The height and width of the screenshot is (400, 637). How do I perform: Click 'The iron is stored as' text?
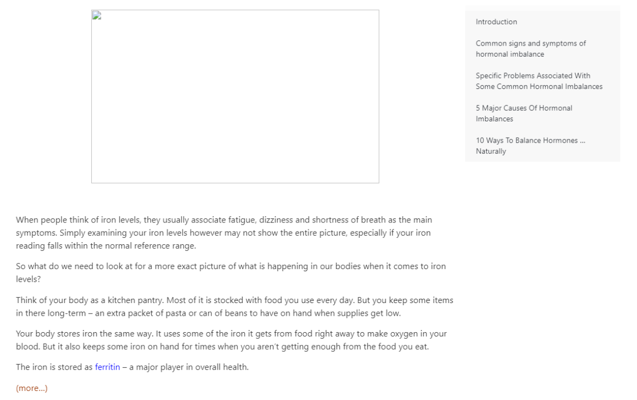pyautogui.click(x=54, y=366)
